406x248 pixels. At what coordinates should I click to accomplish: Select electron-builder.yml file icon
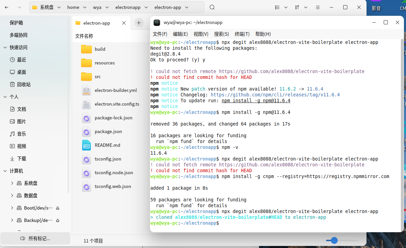[x=86, y=90]
